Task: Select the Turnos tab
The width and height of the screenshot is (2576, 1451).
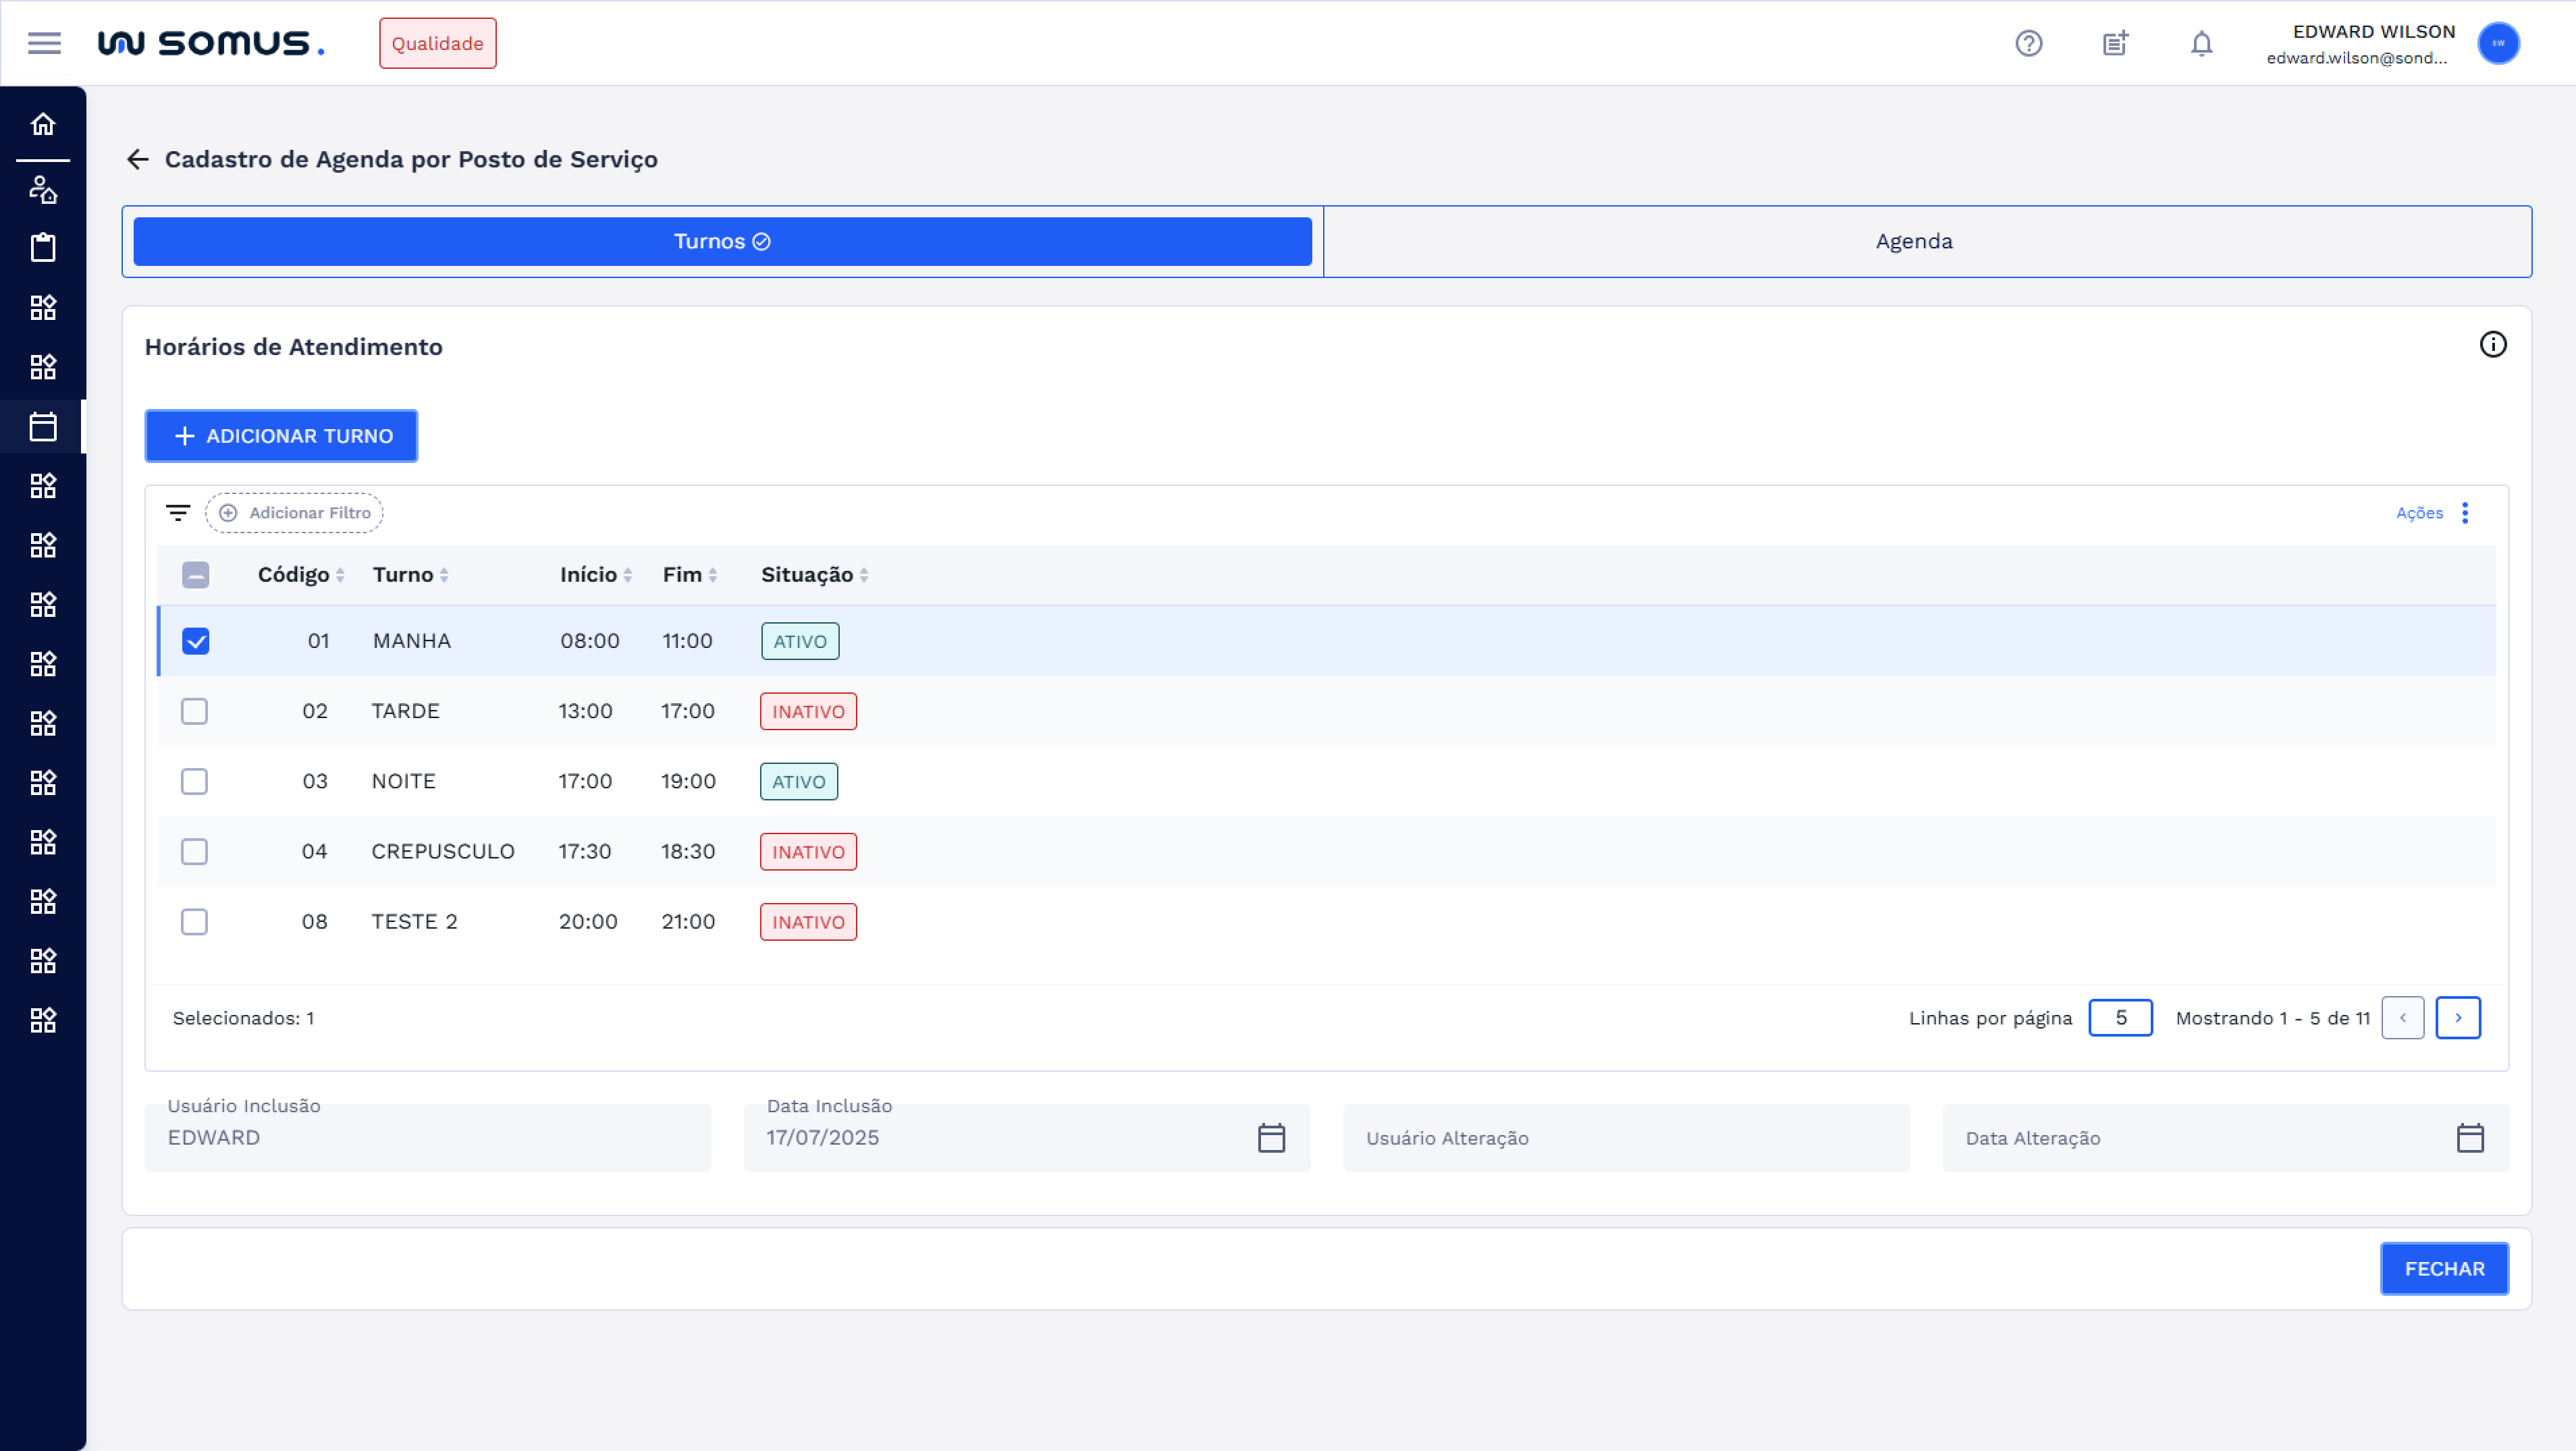Action: tap(722, 241)
